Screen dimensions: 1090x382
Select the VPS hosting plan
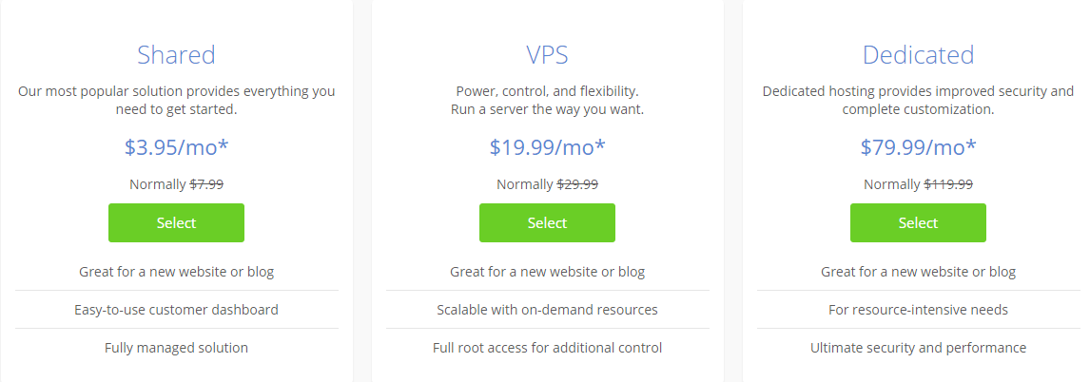tap(547, 223)
